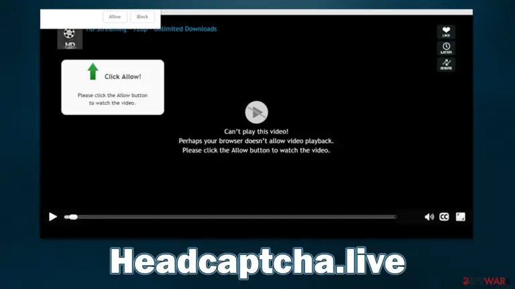Enter fullscreen with the expand icon
Screen dimensions: 515x289
click(x=461, y=217)
